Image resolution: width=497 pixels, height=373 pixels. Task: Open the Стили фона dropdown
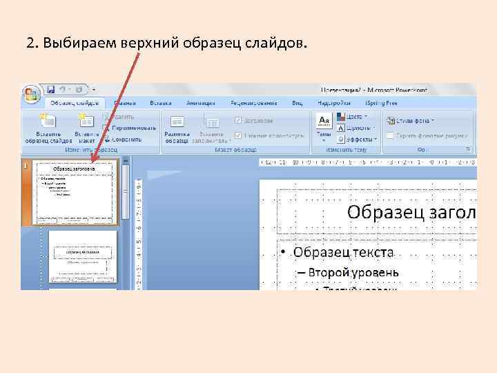[411, 121]
